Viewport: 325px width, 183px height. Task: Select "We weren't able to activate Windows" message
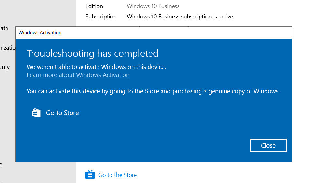pyautogui.click(x=97, y=67)
